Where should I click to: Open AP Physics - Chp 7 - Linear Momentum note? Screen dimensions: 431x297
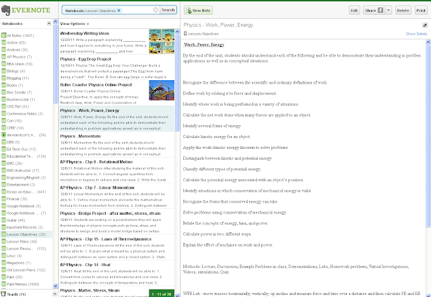(x=117, y=196)
